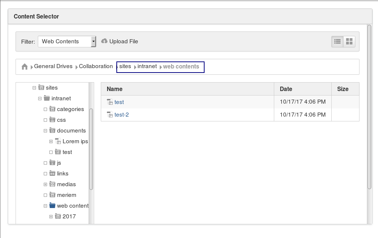This screenshot has width=378, height=238.
Task: Collapse the sites tree node
Action: tap(34, 88)
